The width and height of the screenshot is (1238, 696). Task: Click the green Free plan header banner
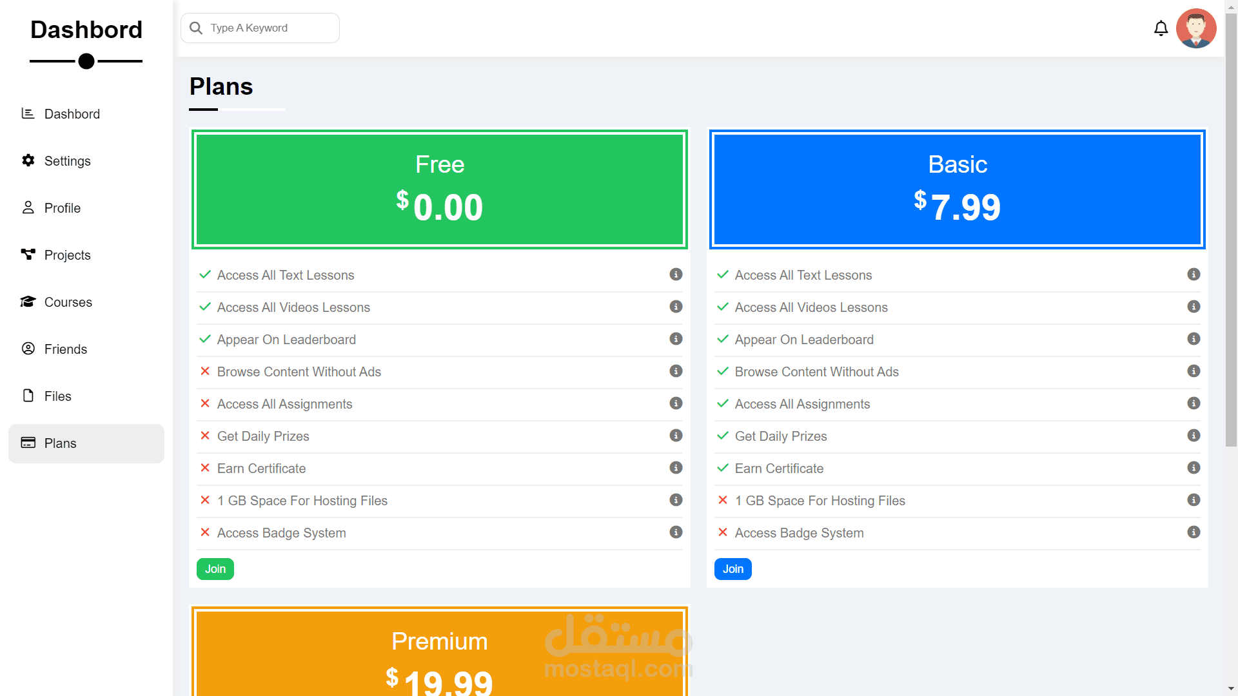tap(439, 189)
